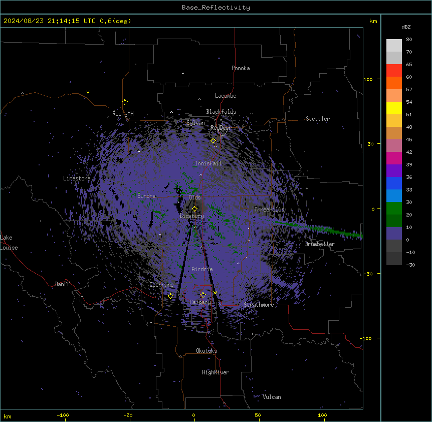Select the Blackfalds label
This screenshot has height=422, width=432.
[x=221, y=112]
